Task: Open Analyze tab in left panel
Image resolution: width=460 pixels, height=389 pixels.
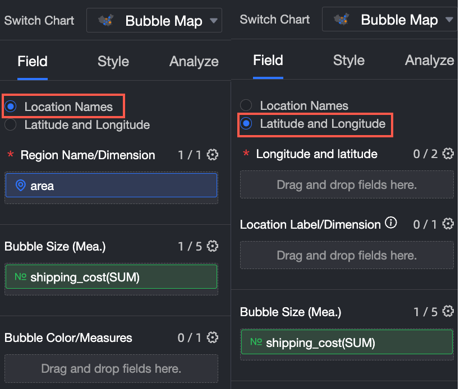Action: [194, 62]
